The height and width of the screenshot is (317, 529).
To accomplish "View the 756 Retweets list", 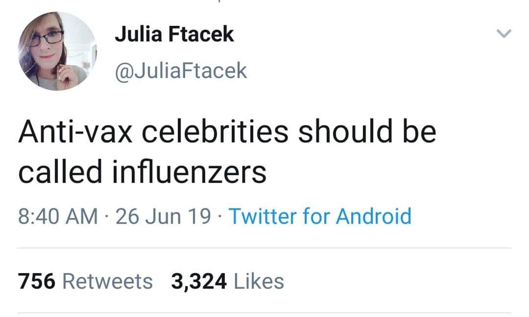I will 85,281.
